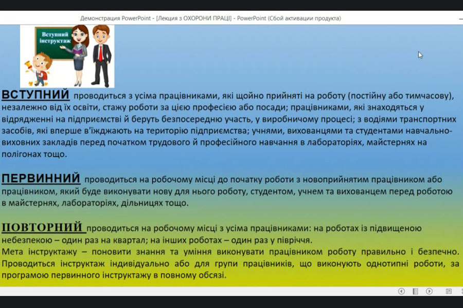Click the line starting 'Мета інструктажу'
Image resolution: width=463 pixels, height=308 pixels.
click(230, 252)
